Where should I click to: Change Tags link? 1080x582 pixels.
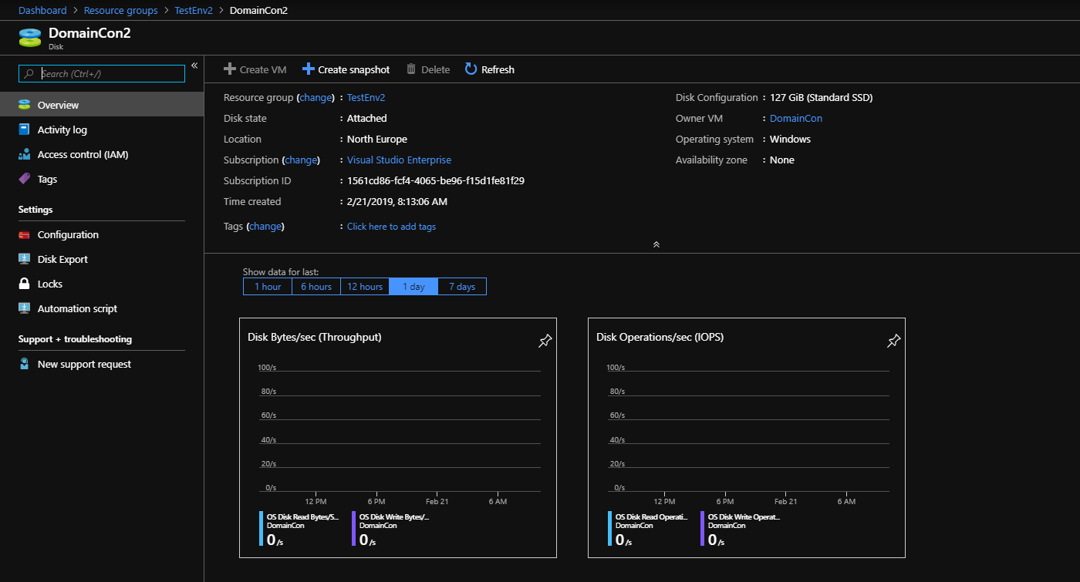click(265, 227)
